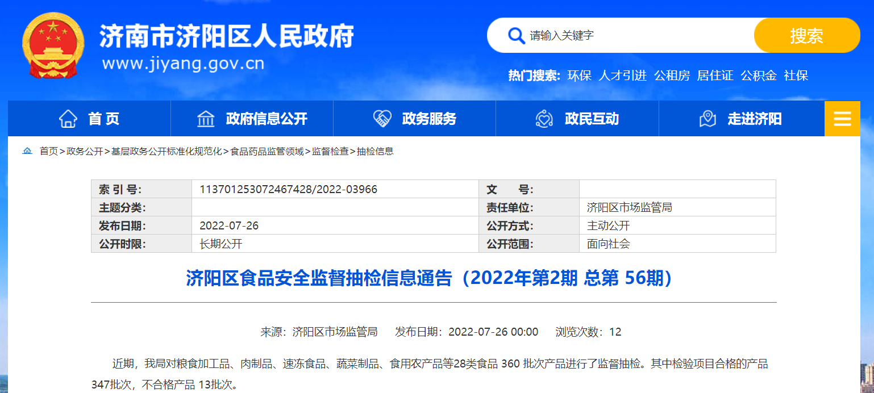Click the national emblem logo
This screenshot has height=393, width=874.
53,45
